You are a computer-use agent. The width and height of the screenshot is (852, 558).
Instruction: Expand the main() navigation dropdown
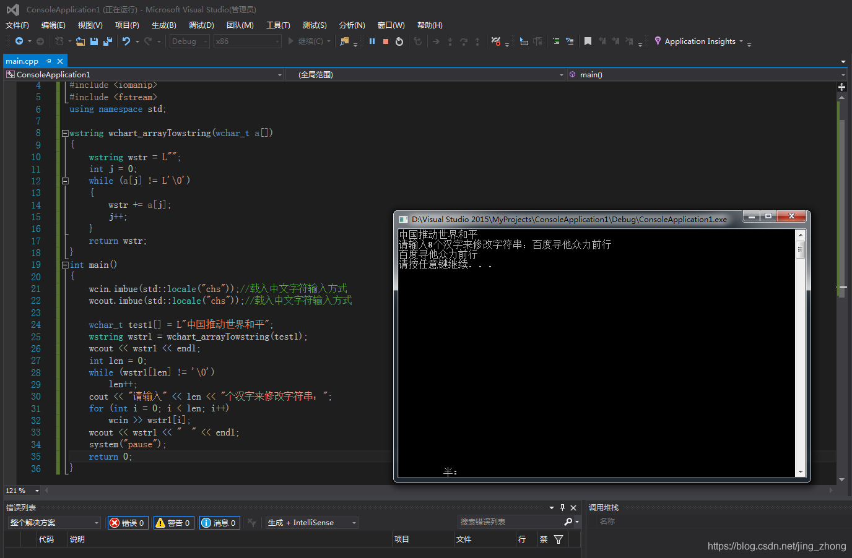point(842,74)
